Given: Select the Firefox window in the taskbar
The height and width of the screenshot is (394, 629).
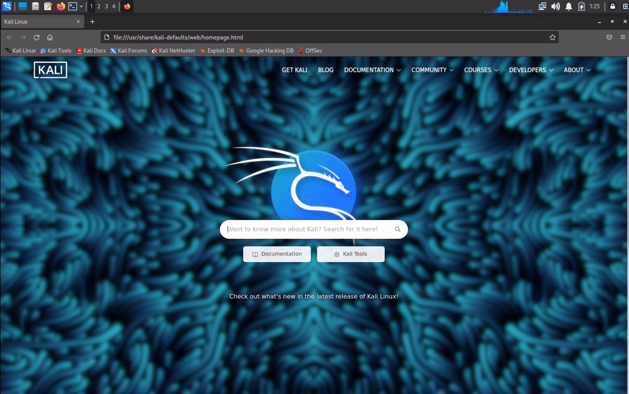Looking at the screenshot, I should click(x=127, y=6).
